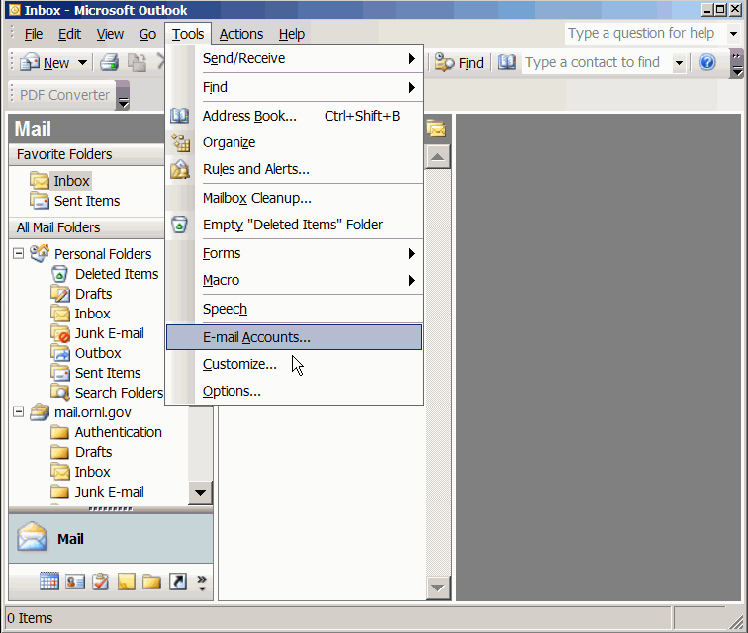
Task: Choose Rules and Alerts menu item
Action: [294, 169]
